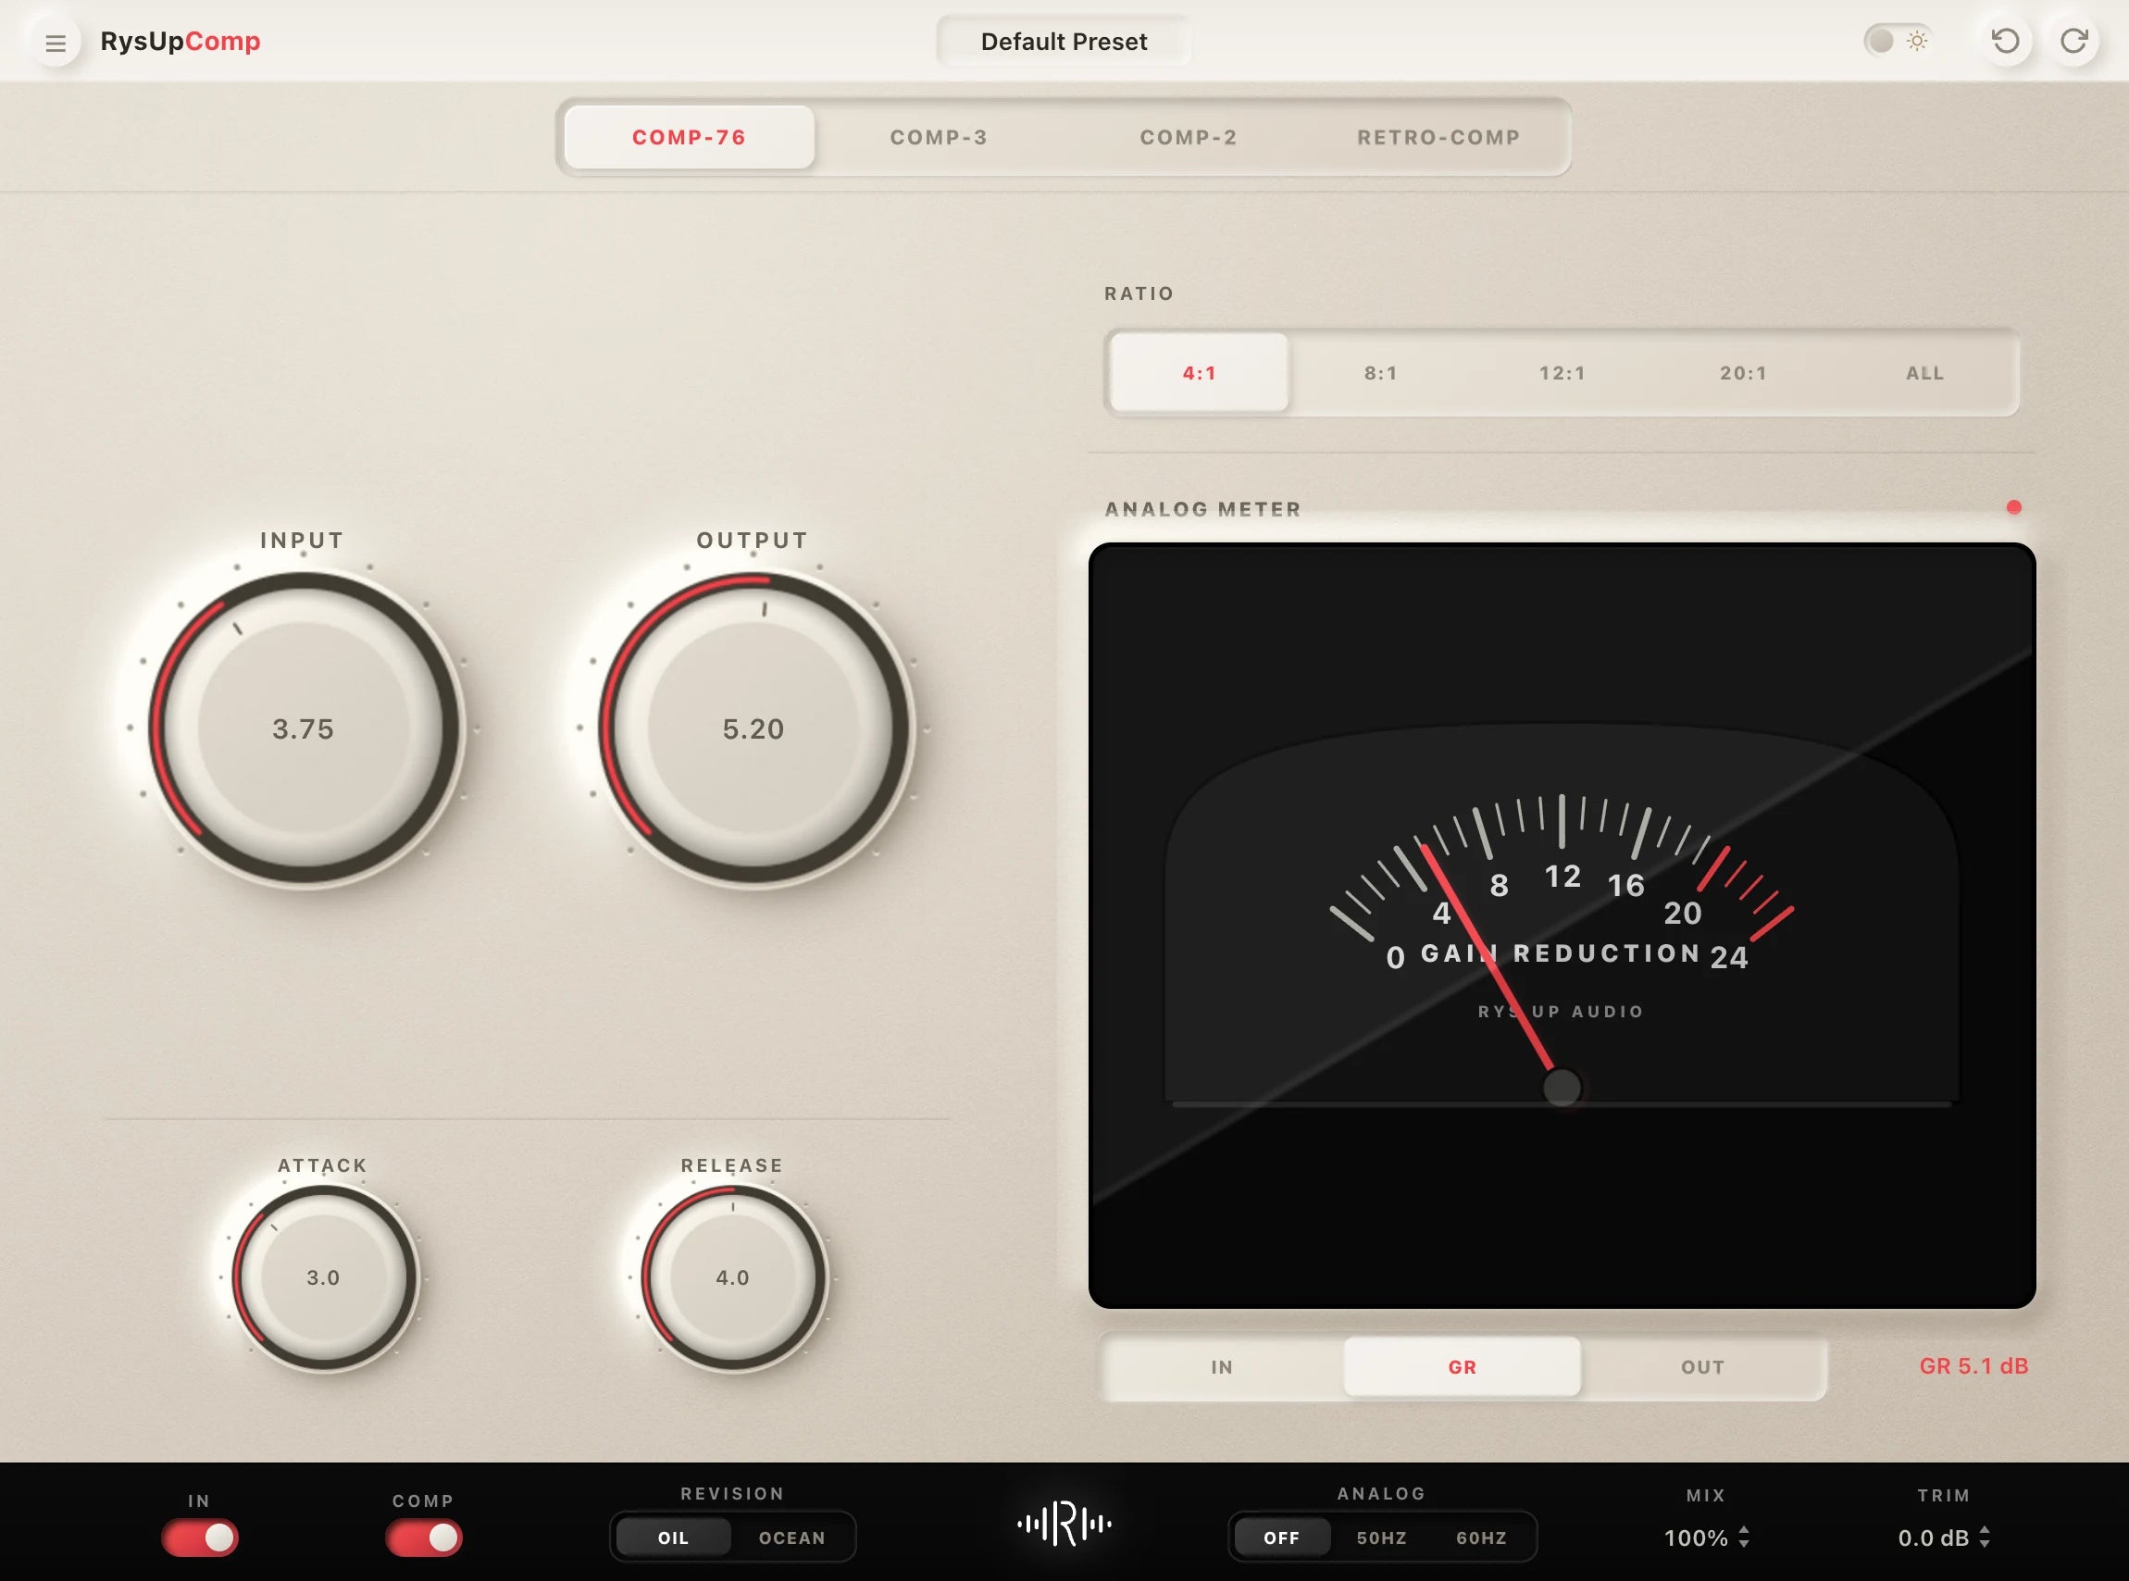Toggle the light/dark theme switch
Screen dimensions: 2129x1581
click(x=1898, y=40)
